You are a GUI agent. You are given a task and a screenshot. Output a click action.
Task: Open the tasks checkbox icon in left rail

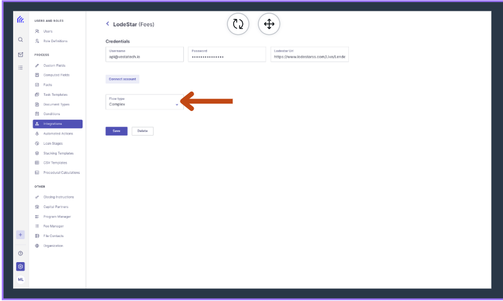(x=21, y=54)
